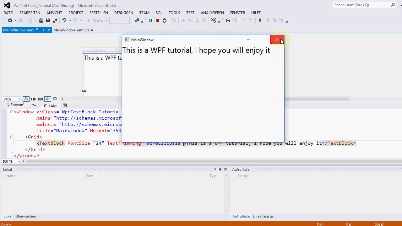
Task: Click the Visual Studio logo icon
Action: point(7,5)
